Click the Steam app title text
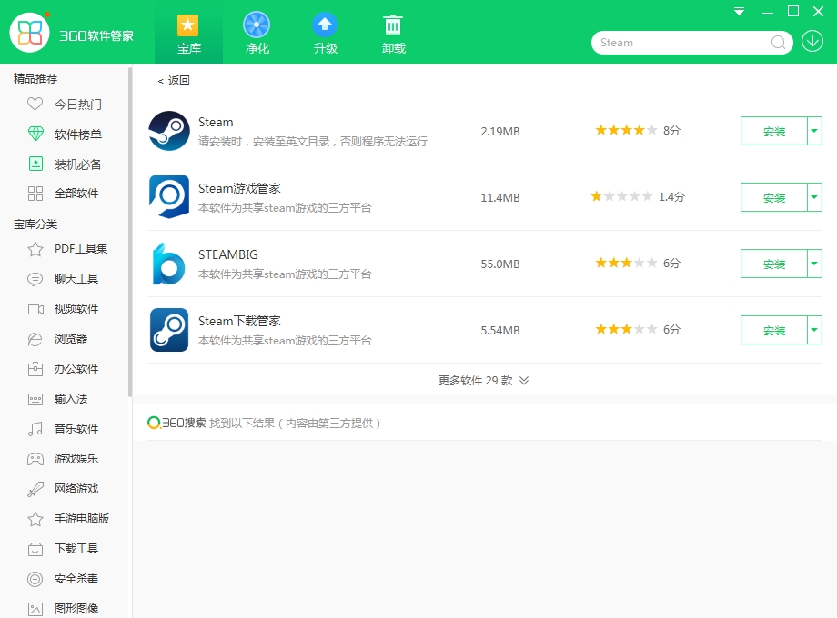 pyautogui.click(x=216, y=122)
